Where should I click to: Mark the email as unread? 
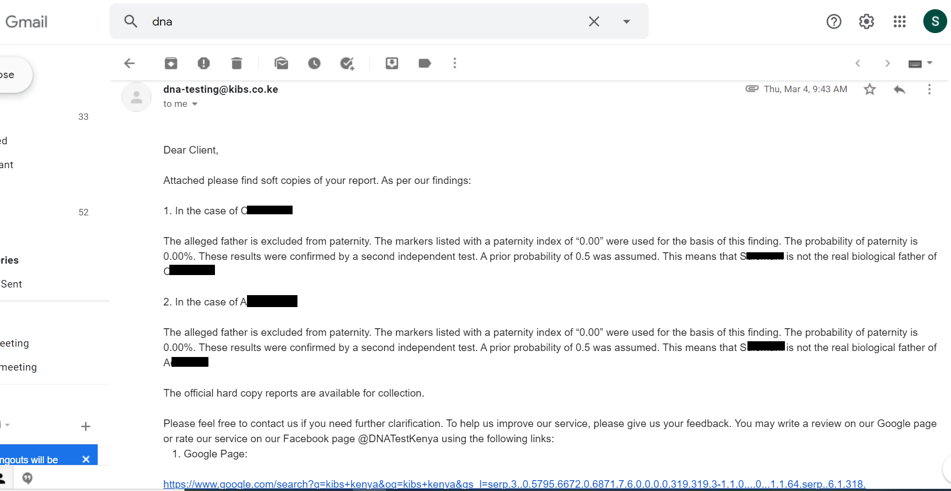click(281, 63)
